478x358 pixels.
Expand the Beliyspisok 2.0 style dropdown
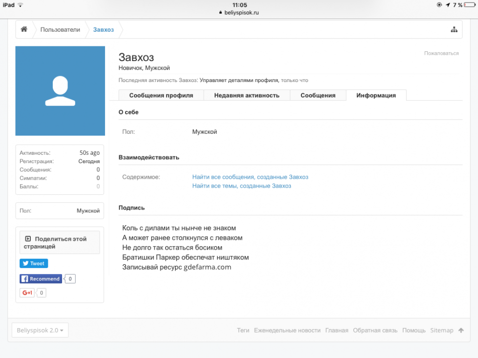click(40, 330)
